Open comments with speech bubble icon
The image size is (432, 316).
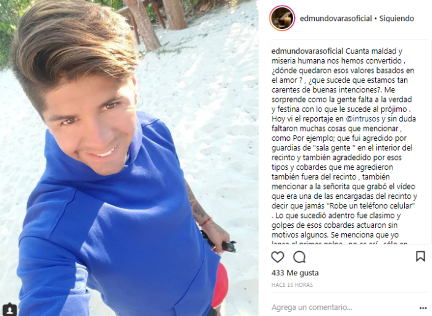(299, 257)
